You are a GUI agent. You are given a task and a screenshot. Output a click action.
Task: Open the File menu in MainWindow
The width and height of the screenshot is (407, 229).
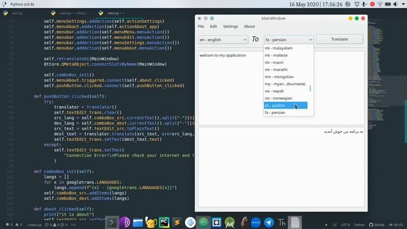pyautogui.click(x=201, y=27)
